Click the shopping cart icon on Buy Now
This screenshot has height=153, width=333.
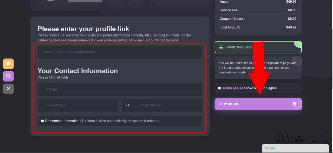coord(294,104)
